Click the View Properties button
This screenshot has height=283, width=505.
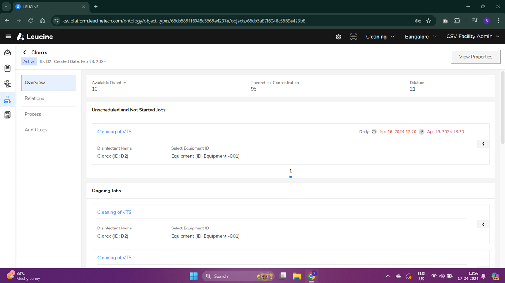point(475,57)
